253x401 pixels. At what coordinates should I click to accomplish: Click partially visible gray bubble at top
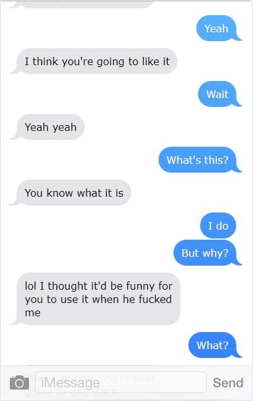point(82,4)
